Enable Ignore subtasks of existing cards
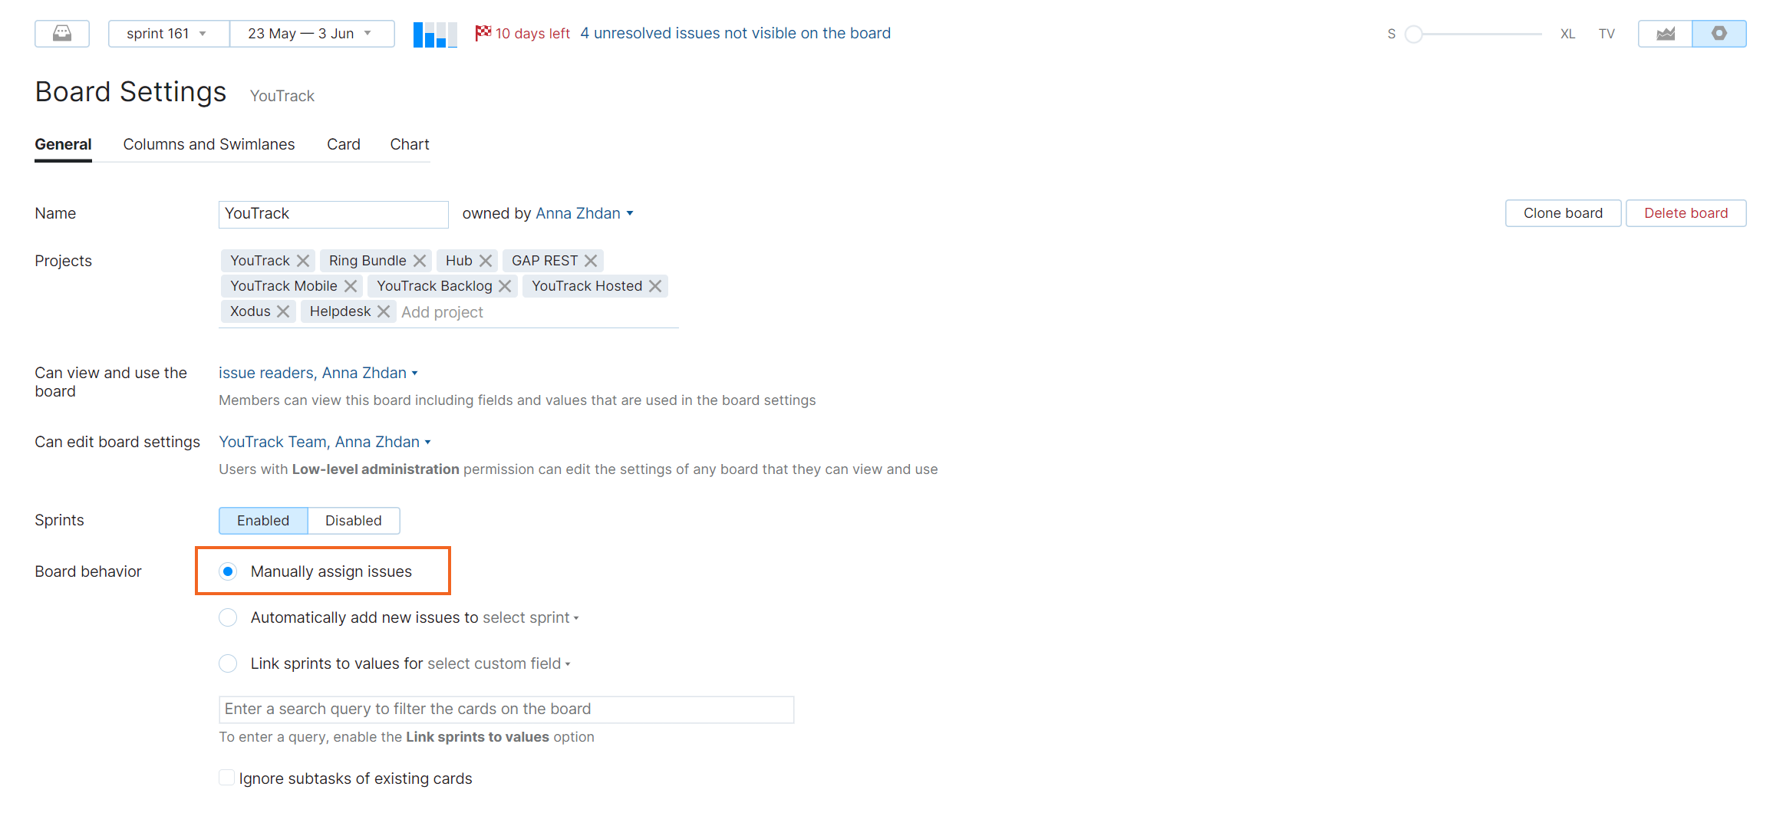The image size is (1783, 813). (x=227, y=778)
